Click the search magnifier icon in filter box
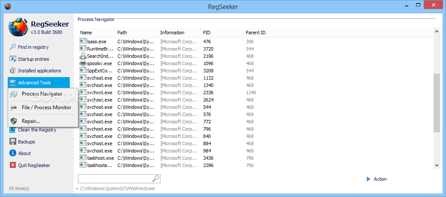 click(156, 179)
